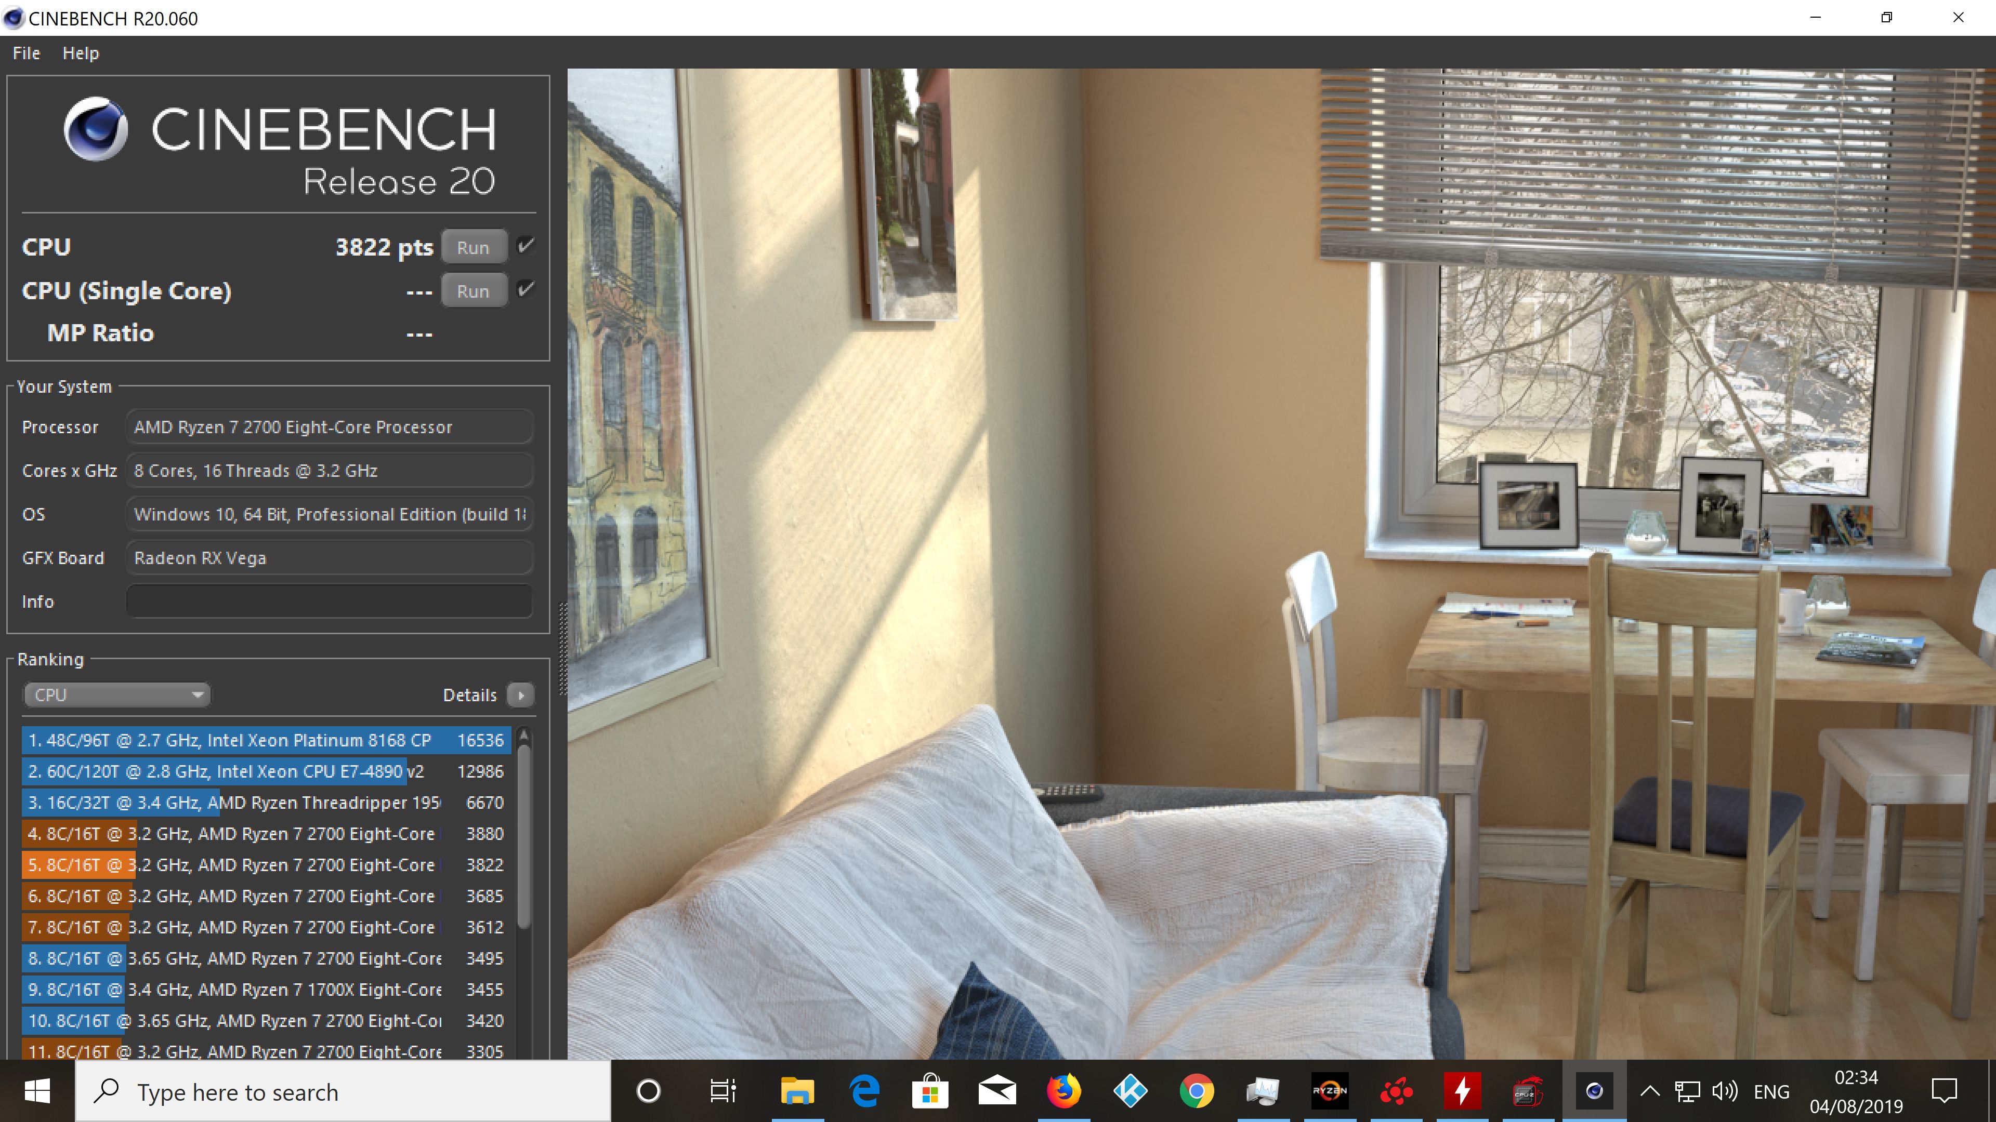Viewport: 1996px width, 1122px height.
Task: Select ranking entry AMD Ryzen Threadripper 16C/32T
Action: click(x=267, y=802)
